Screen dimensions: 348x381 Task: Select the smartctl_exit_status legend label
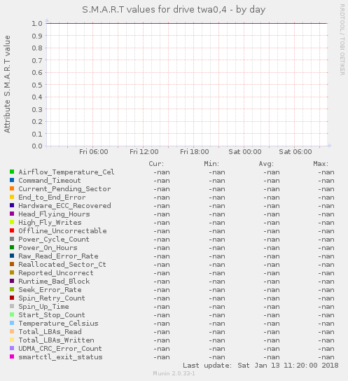tap(60, 357)
